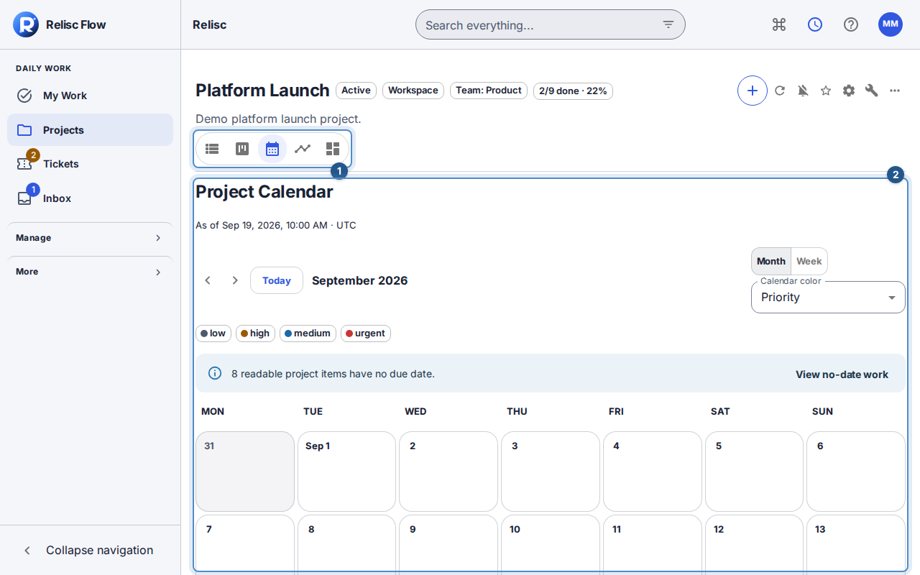Switch calendar to Month view
The height and width of the screenshot is (575, 920).
[x=771, y=262]
